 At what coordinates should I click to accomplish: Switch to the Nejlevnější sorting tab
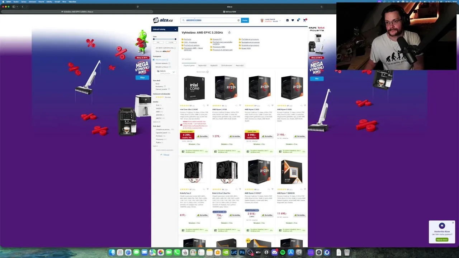(x=202, y=66)
